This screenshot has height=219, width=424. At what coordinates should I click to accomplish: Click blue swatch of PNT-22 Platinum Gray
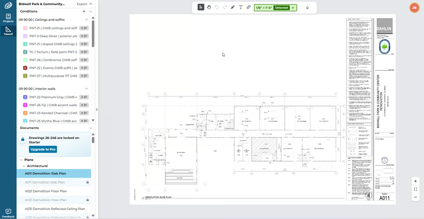tap(25, 97)
